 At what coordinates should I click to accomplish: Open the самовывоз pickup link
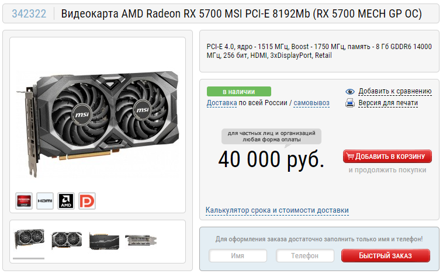[x=312, y=103]
